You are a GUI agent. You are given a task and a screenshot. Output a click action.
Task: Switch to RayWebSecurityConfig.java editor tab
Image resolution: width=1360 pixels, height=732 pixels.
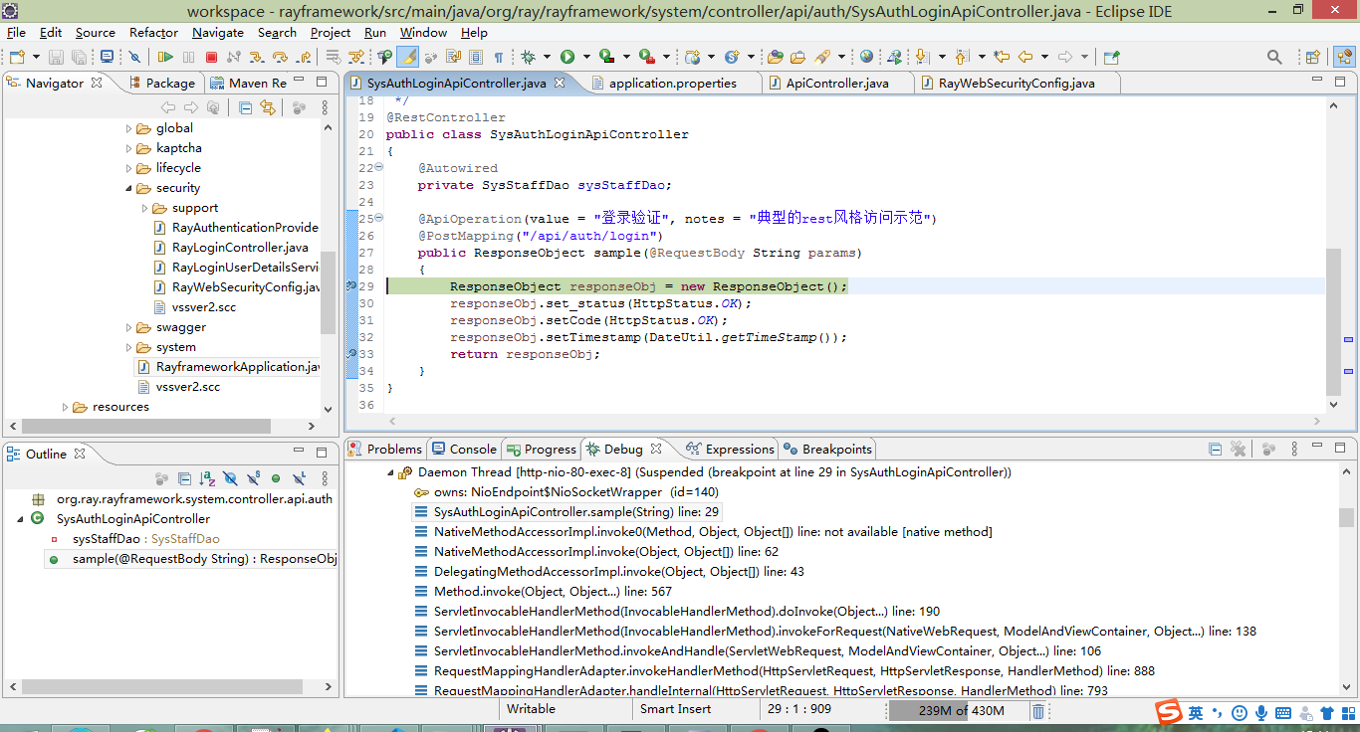tap(1017, 83)
